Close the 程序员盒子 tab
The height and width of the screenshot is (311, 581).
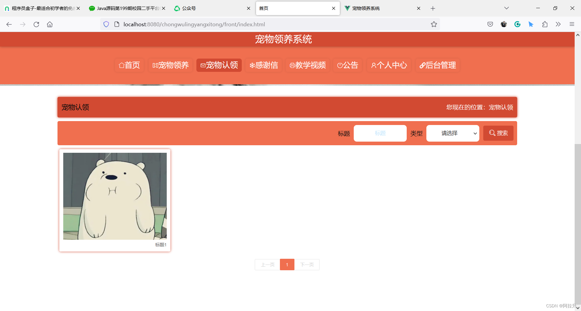pyautogui.click(x=78, y=8)
